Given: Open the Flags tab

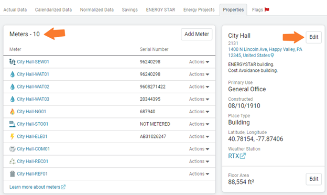Looking at the screenshot, I should (260, 10).
